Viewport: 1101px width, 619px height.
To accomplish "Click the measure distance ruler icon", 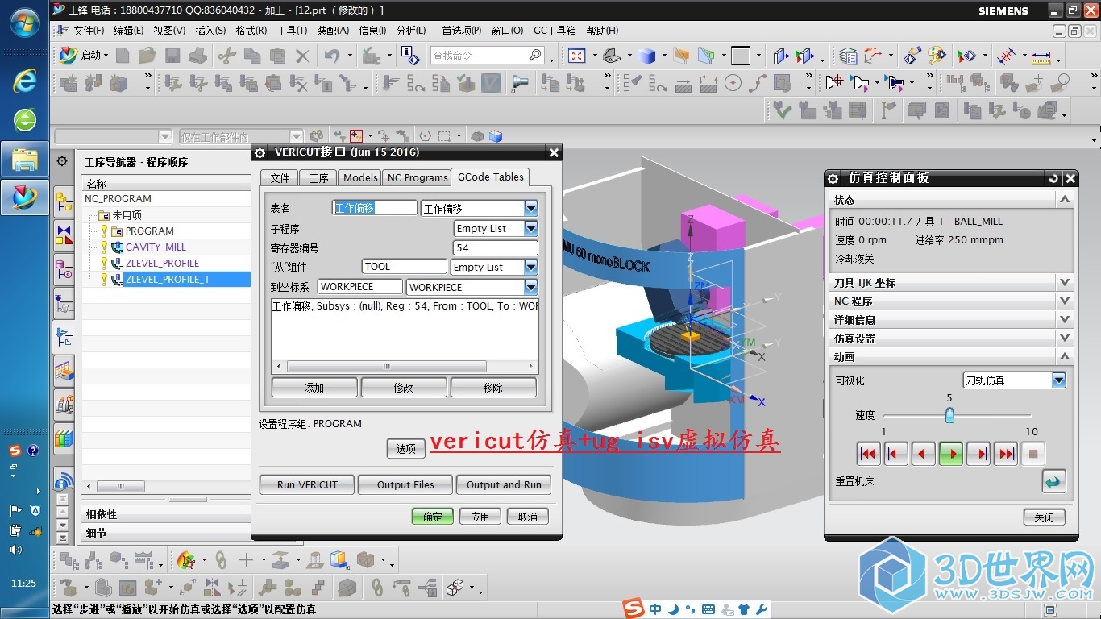I will pos(1041,56).
